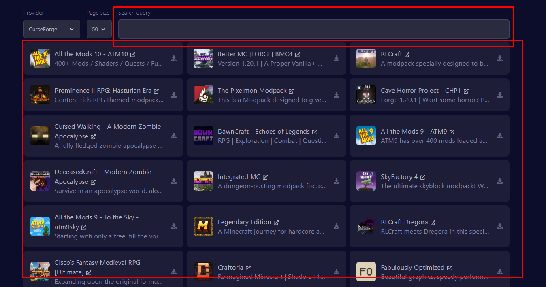This screenshot has height=287, width=546.
Task: Expand the Page size dropdown
Action: [x=99, y=29]
